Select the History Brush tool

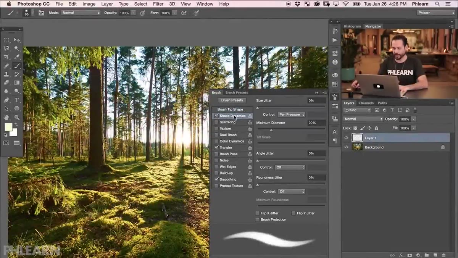point(17,74)
